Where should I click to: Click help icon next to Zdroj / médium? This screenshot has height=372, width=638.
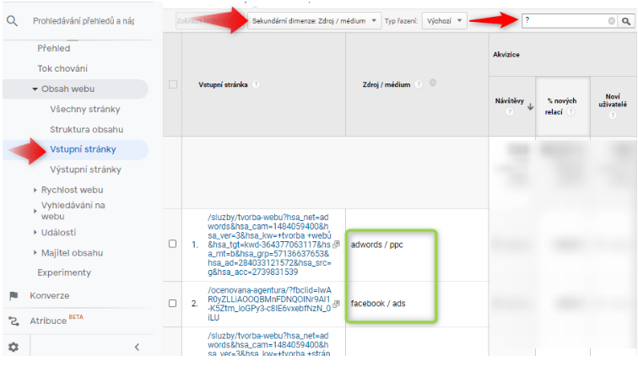coord(419,84)
